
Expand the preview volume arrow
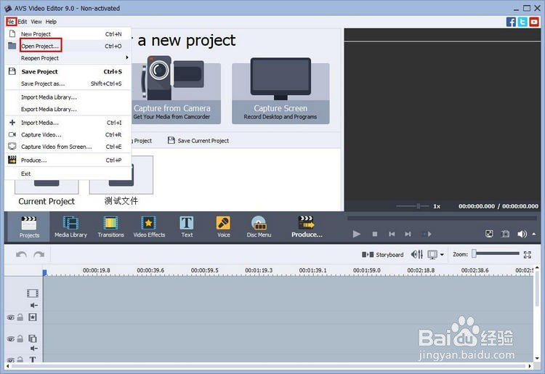pyautogui.click(x=534, y=234)
